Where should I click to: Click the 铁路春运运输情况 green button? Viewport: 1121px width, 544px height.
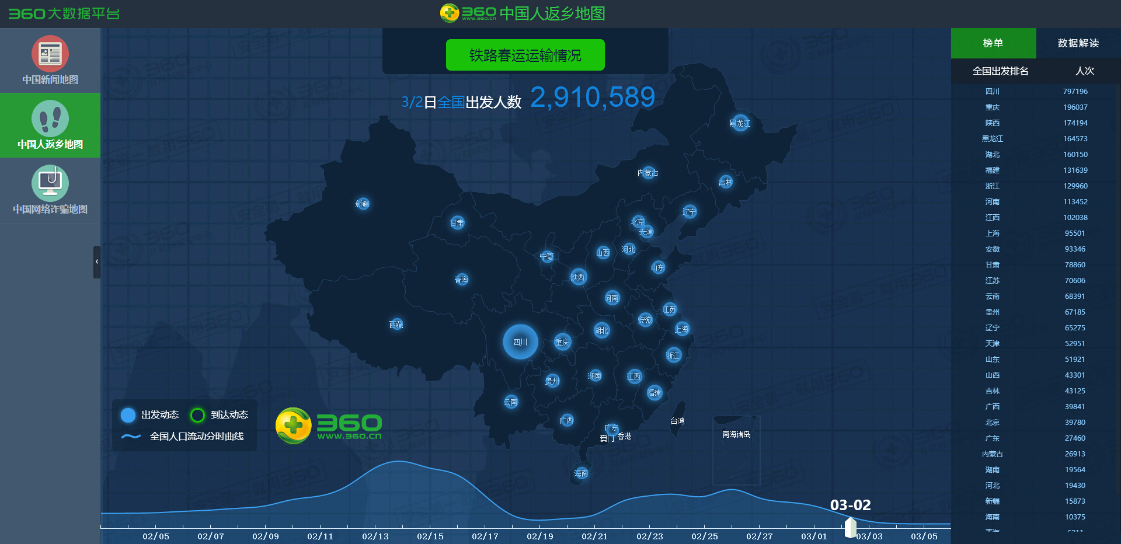pos(525,55)
